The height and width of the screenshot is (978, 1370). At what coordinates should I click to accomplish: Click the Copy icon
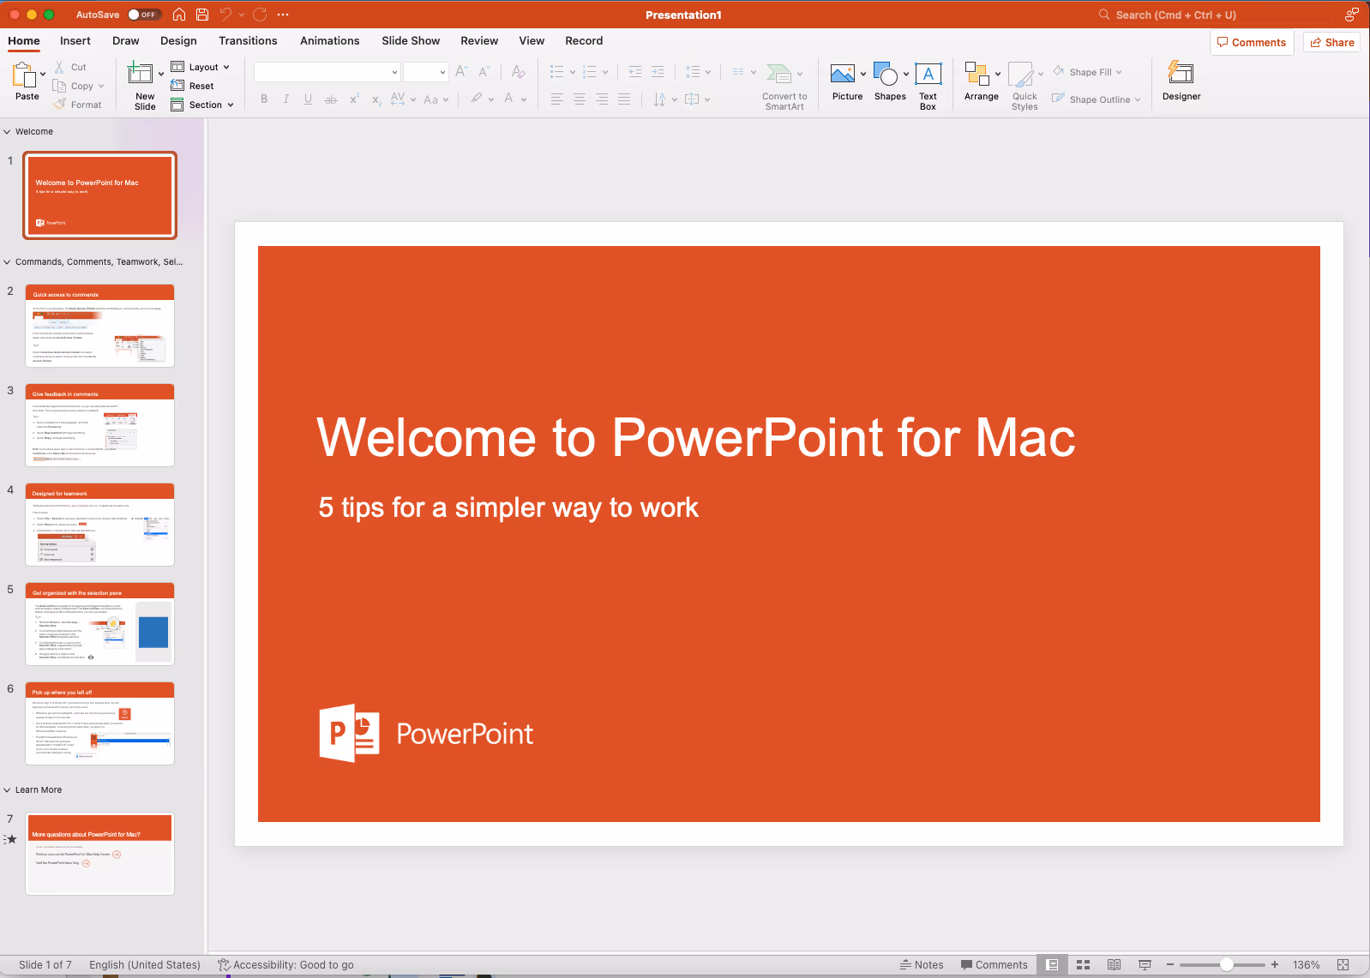[59, 86]
